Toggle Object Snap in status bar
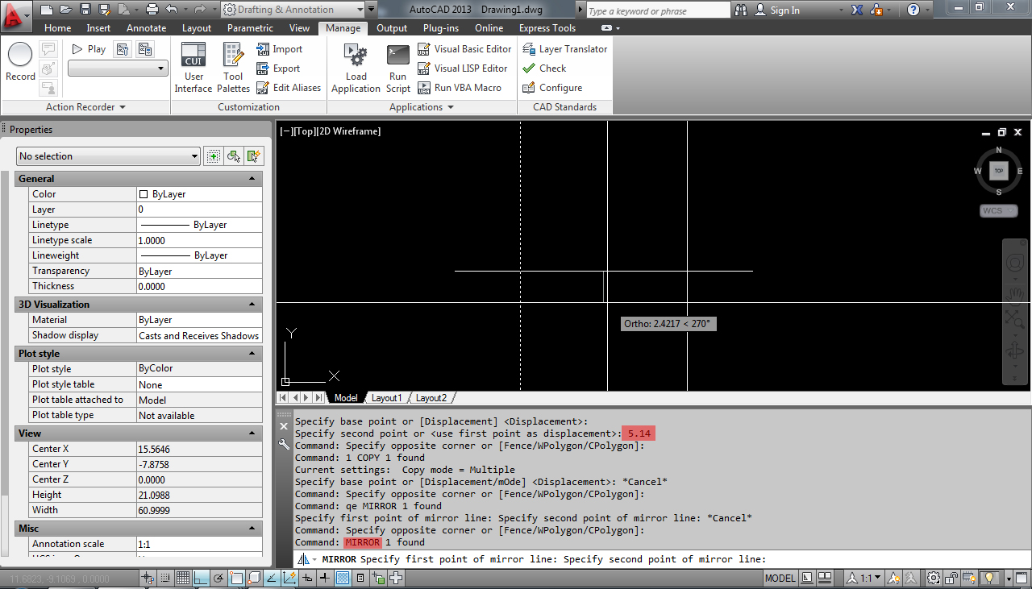This screenshot has width=1032, height=589. coord(236,578)
